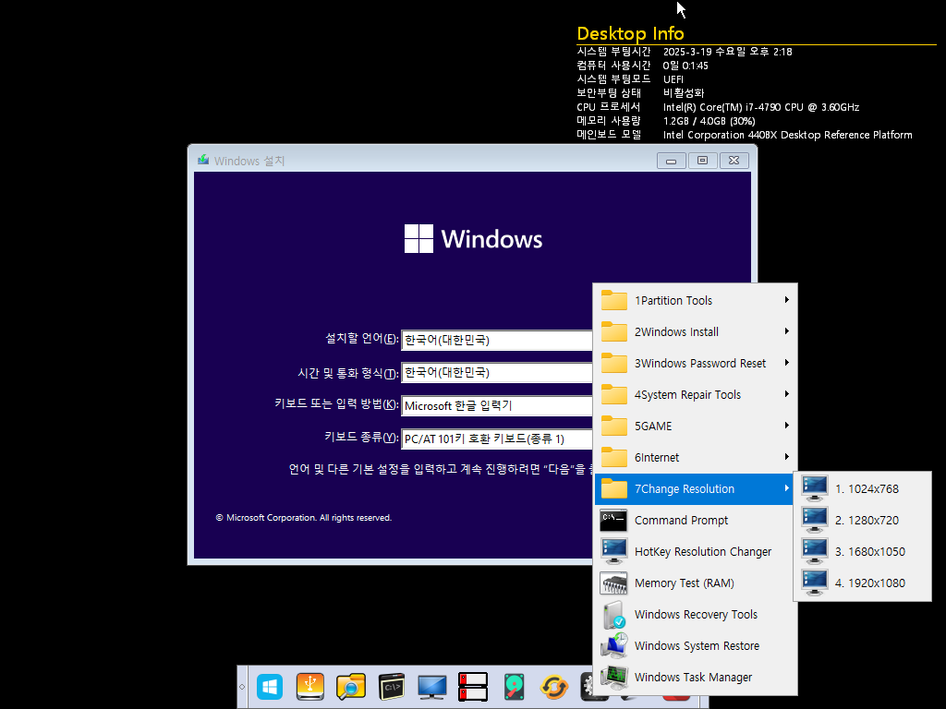Open Windows Task Manager
Image resolution: width=946 pixels, height=709 pixels.
(x=697, y=677)
